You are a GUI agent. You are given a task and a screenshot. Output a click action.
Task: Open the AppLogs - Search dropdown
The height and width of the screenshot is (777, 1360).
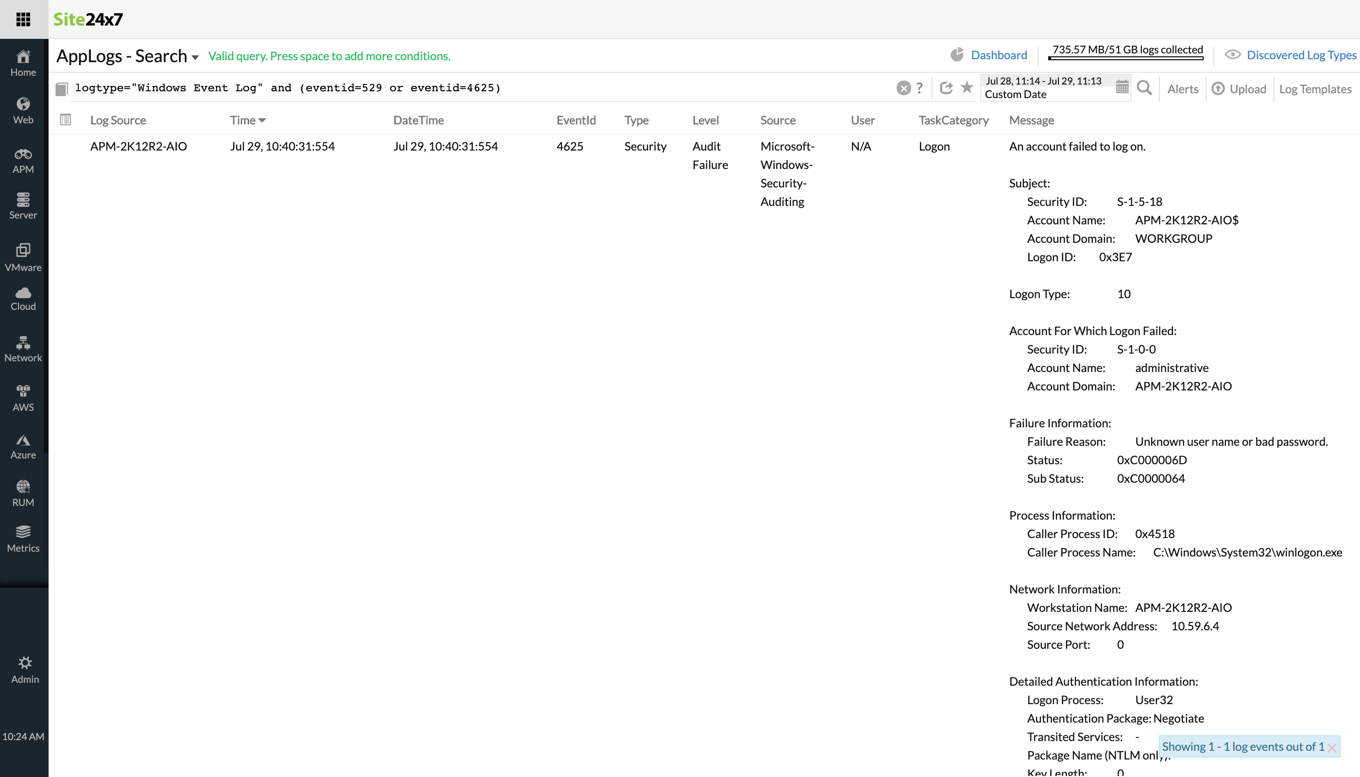[195, 57]
